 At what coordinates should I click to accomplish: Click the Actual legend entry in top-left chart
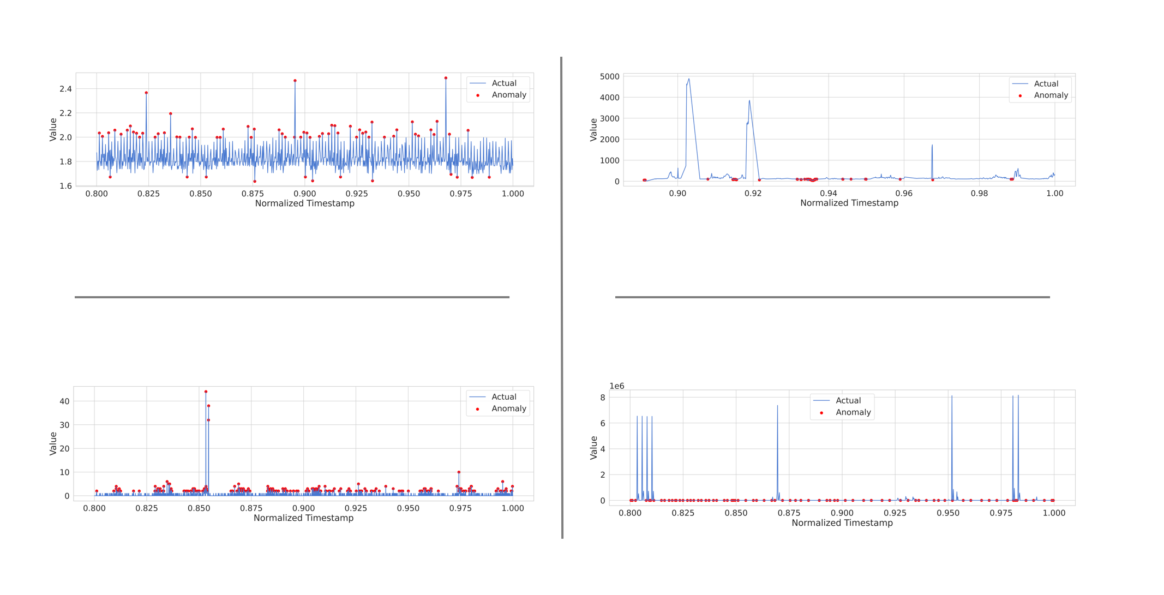point(503,83)
